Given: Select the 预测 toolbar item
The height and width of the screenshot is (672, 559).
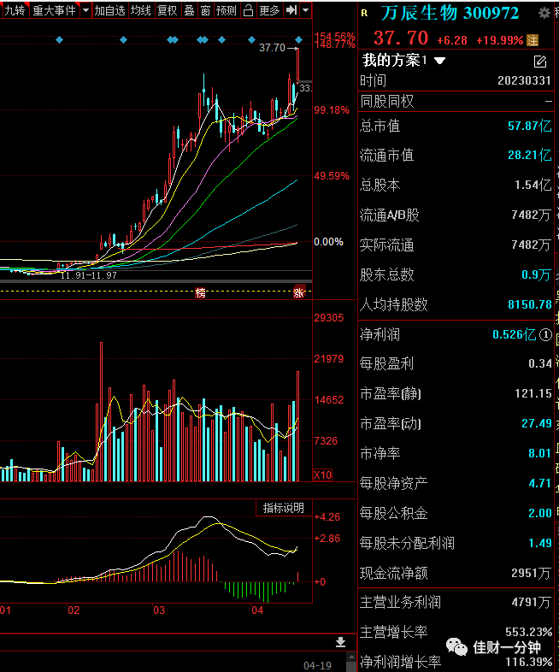Looking at the screenshot, I should pyautogui.click(x=227, y=10).
